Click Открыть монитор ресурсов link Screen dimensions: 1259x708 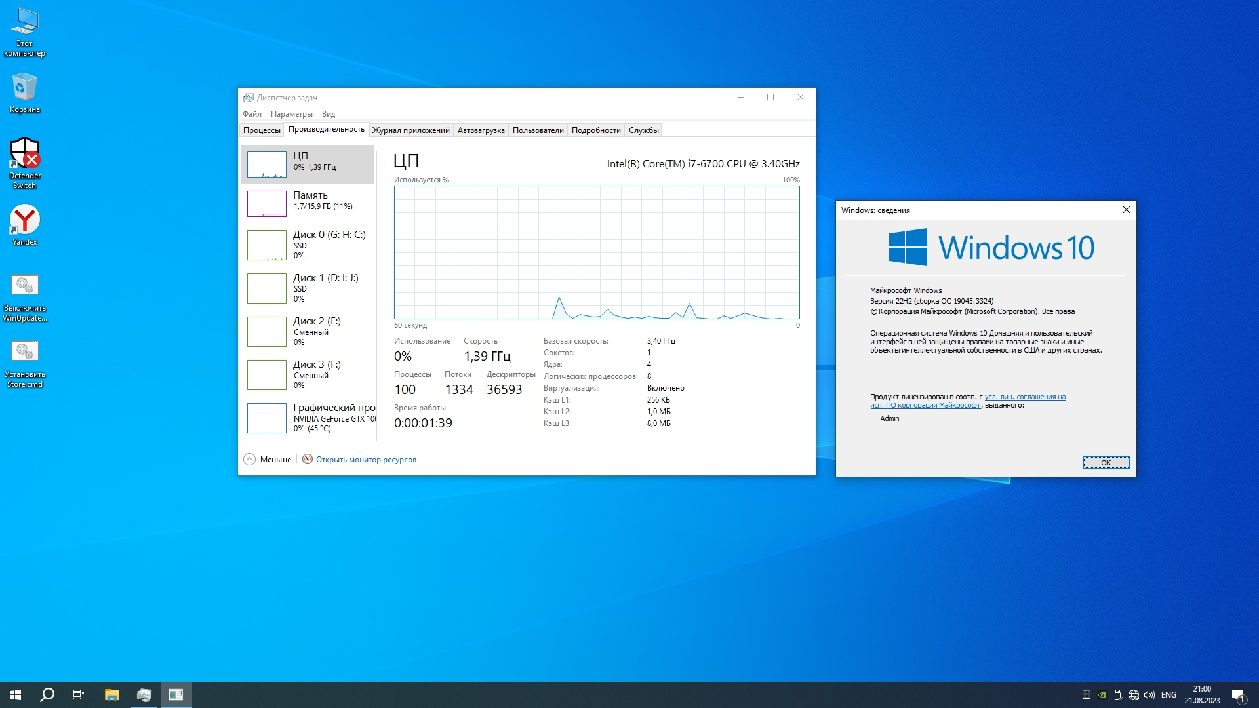point(366,460)
